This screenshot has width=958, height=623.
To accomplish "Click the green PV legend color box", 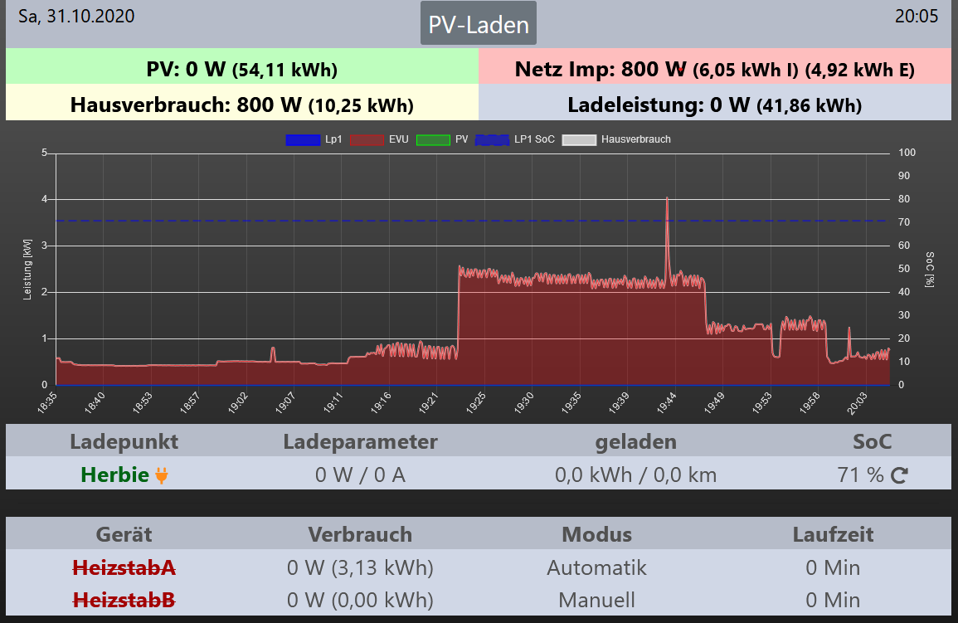I will point(433,140).
